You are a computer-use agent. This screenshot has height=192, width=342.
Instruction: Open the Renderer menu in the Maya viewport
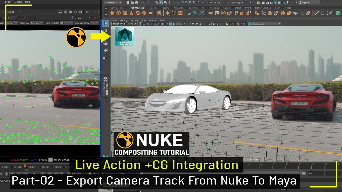click(x=153, y=21)
